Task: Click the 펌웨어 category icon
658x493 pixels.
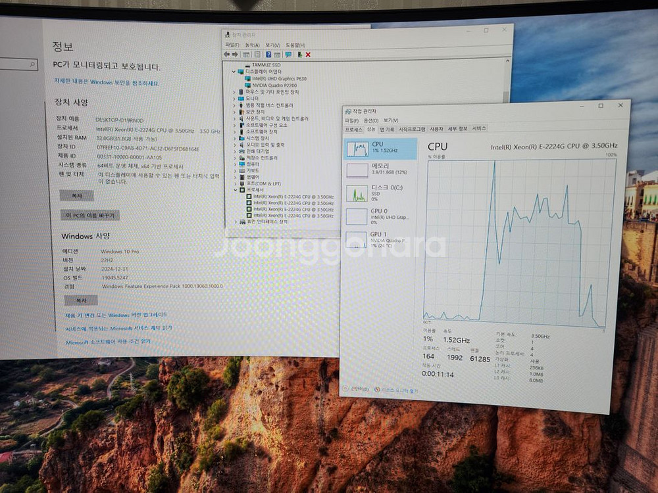Action: [x=241, y=177]
